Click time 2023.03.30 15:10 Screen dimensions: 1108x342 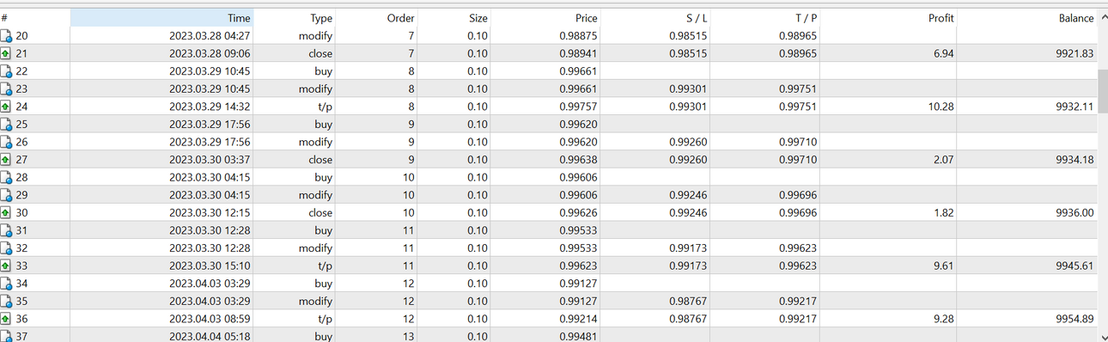pos(210,266)
